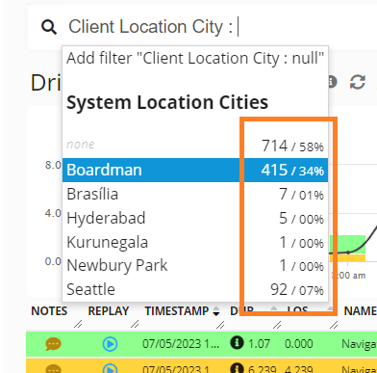Pick Kurunegala from the dropdown

coord(195,242)
